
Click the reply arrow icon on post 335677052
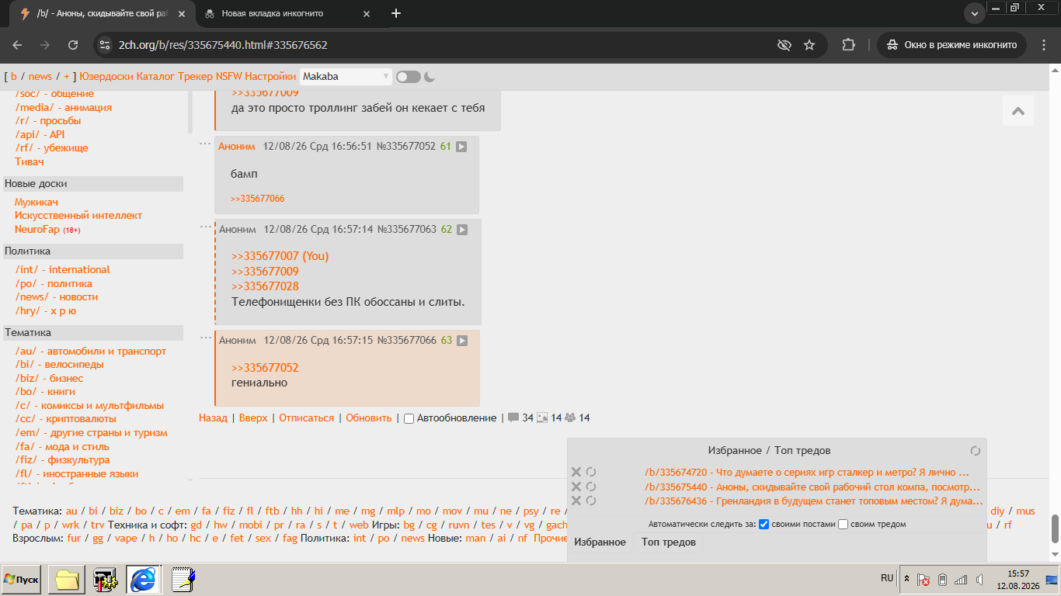click(461, 147)
